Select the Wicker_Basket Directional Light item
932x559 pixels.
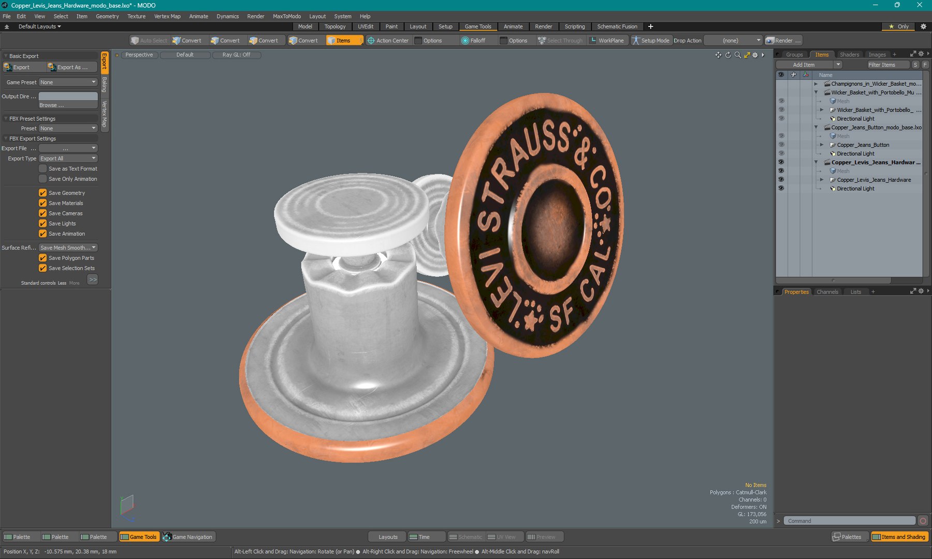(855, 119)
